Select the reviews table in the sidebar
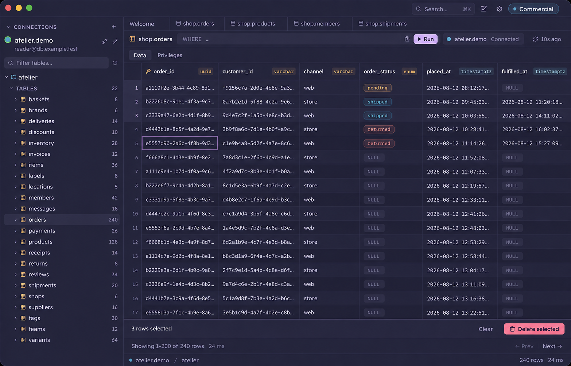 point(62,274)
